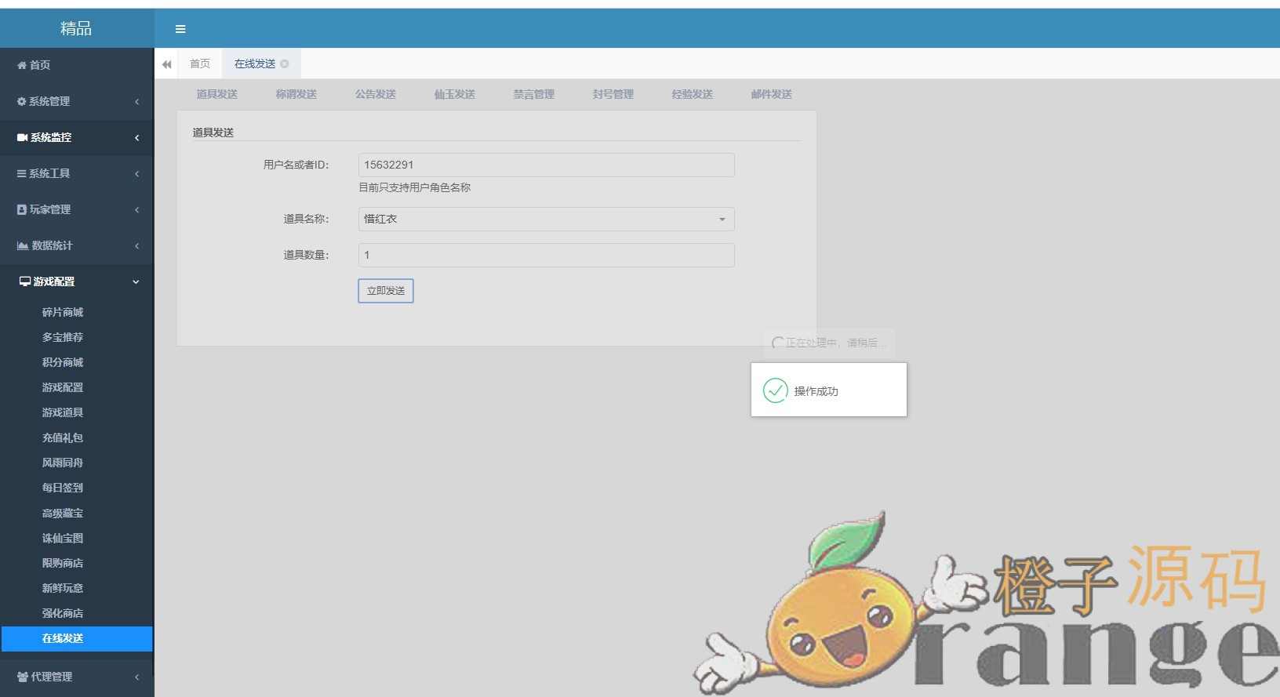
Task: Click the users icon for 代理管理
Action: pyautogui.click(x=23, y=677)
